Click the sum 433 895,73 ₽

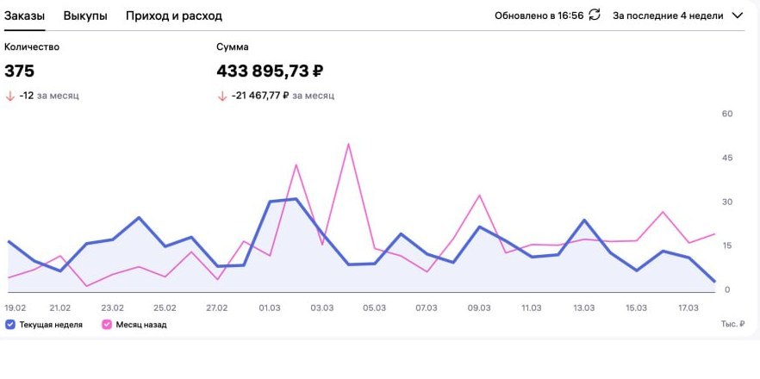[270, 71]
